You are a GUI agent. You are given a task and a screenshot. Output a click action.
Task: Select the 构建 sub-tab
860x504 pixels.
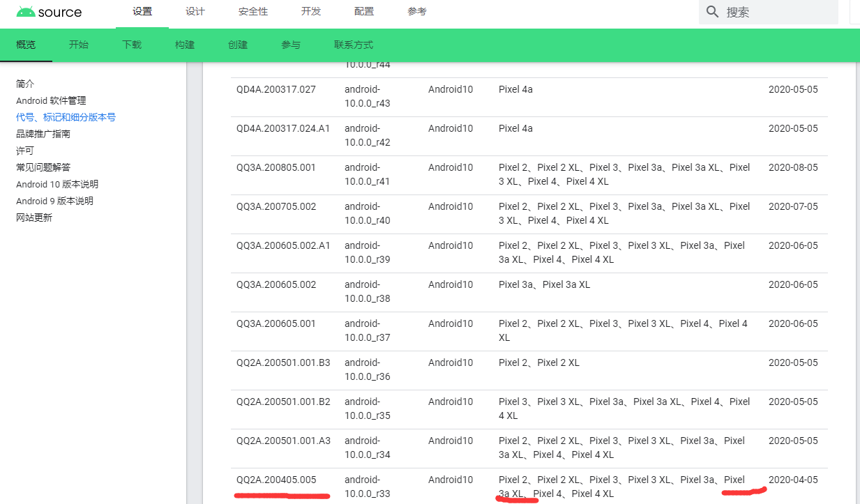pos(185,45)
